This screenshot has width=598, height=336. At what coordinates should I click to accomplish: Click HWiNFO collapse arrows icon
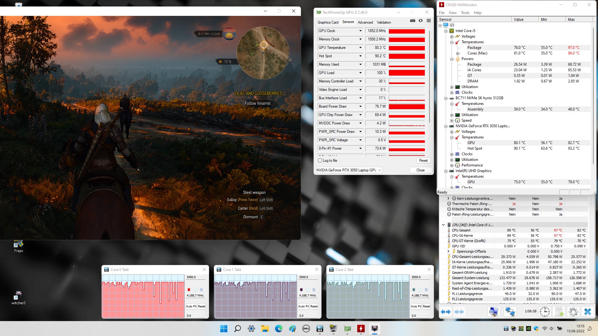459,311
